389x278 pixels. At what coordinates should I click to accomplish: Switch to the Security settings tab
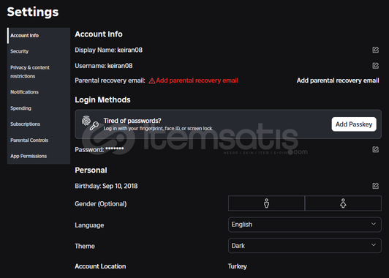pyautogui.click(x=39, y=51)
